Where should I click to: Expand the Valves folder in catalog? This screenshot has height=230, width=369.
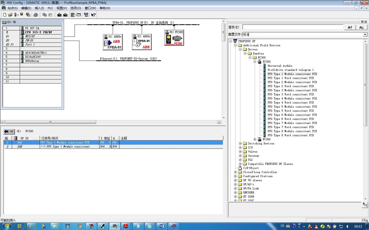(240, 152)
